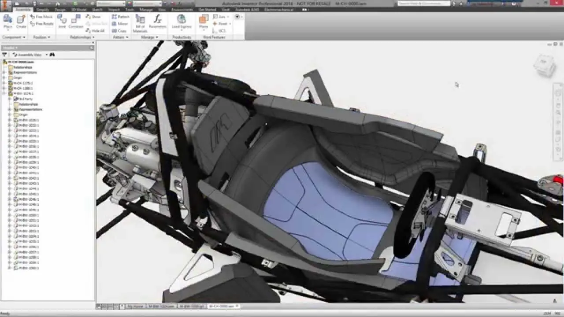Toggle the browser filter button
Viewport: 564px width, 317px height.
[4, 55]
